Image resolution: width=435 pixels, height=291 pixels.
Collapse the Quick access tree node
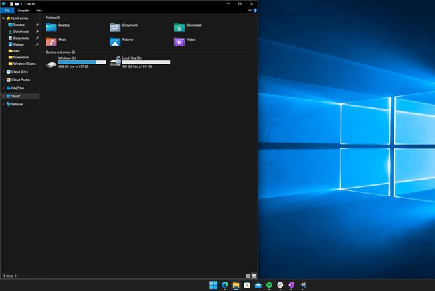[x=3, y=18]
